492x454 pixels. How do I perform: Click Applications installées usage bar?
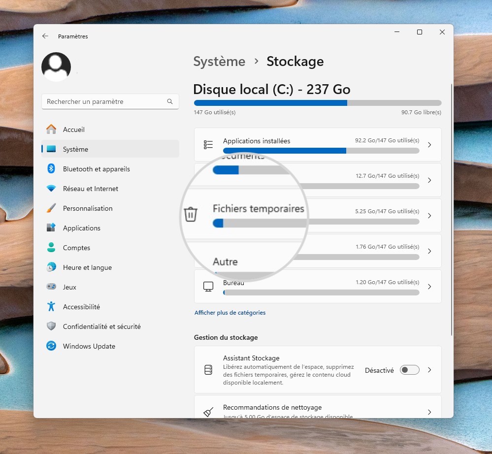click(321, 151)
